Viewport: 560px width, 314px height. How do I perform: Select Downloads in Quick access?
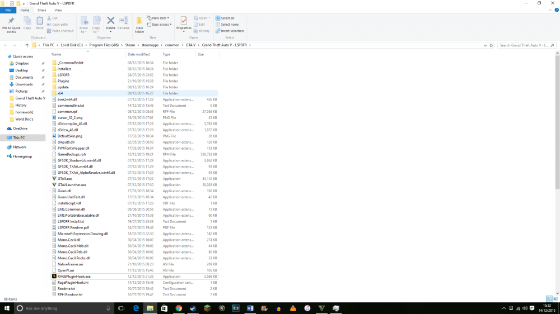pos(24,84)
